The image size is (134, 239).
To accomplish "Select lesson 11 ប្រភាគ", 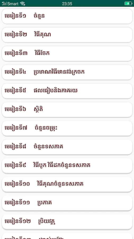I will pos(67,203).
